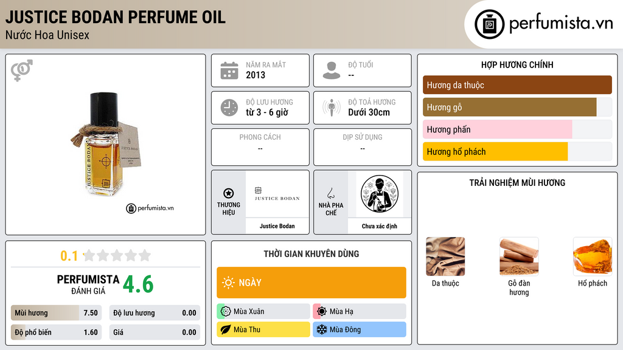Click the Dưới 30cm sillage value
623x350 pixels.
click(369, 112)
